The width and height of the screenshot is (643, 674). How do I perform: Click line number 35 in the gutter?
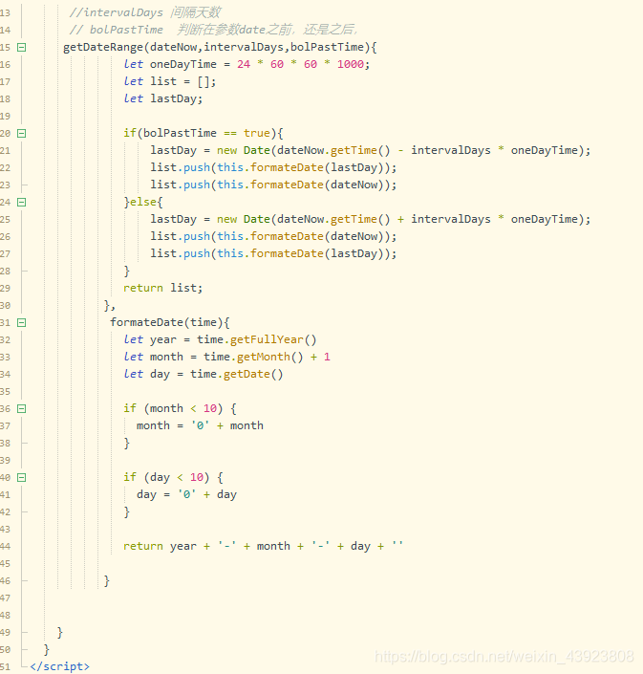point(5,391)
